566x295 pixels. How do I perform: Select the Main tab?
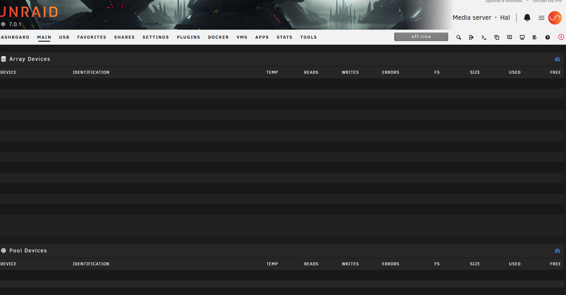click(44, 37)
